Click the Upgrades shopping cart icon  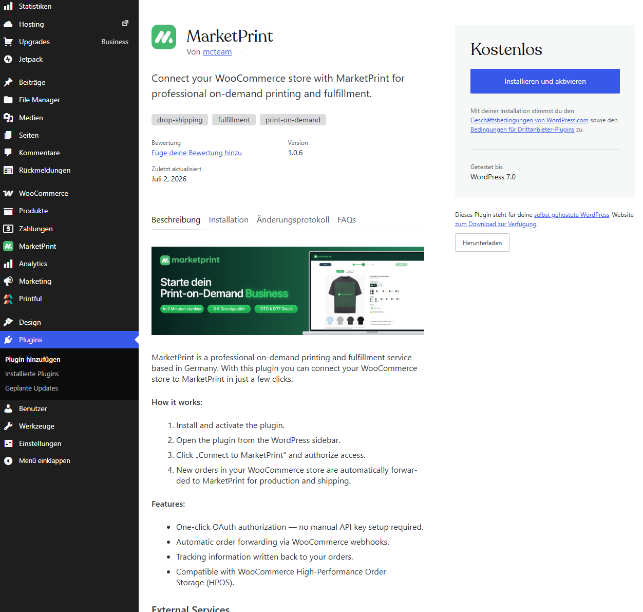point(8,42)
